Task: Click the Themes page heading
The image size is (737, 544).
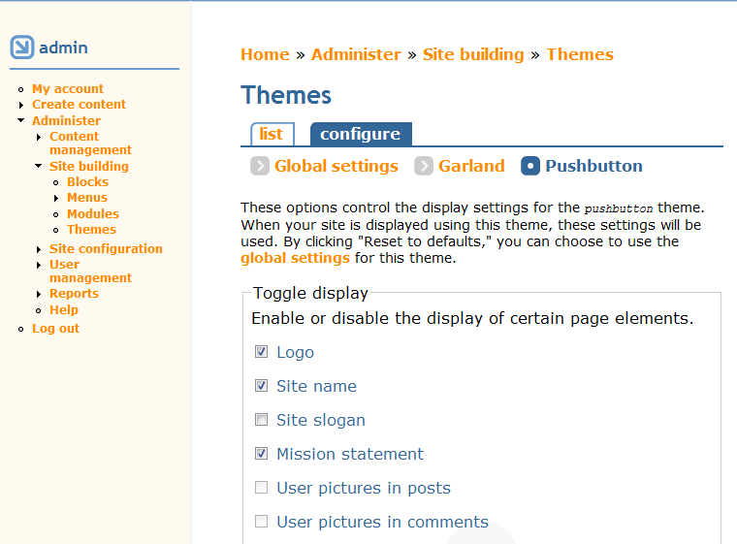Action: [286, 95]
